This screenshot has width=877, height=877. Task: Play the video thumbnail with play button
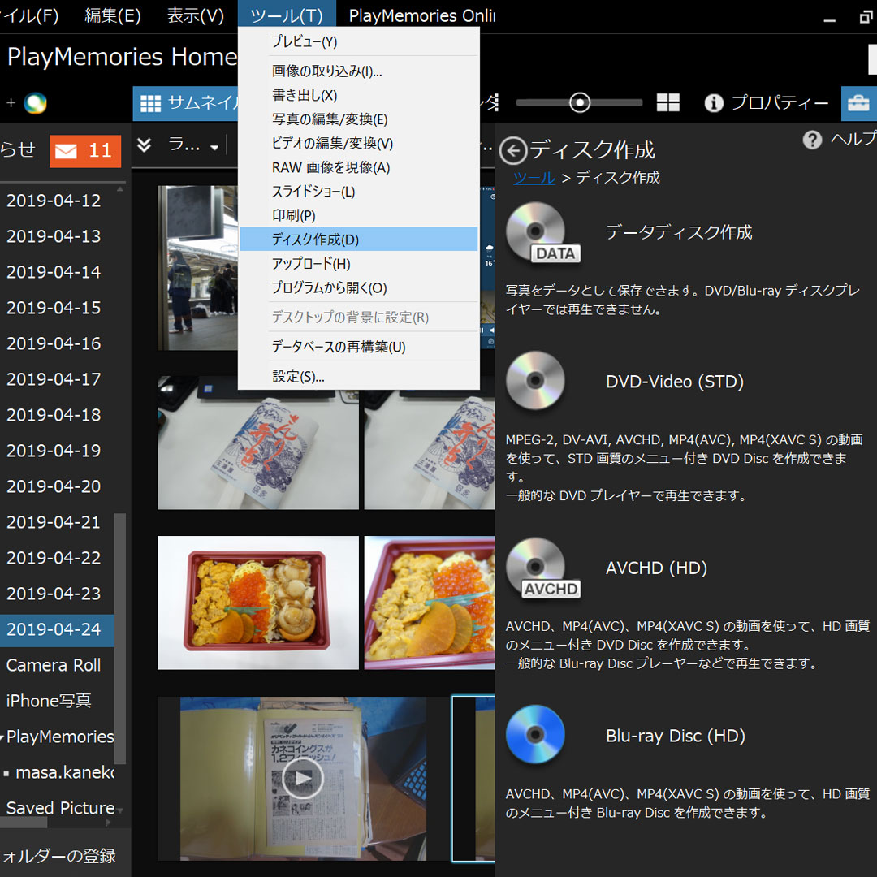[303, 777]
